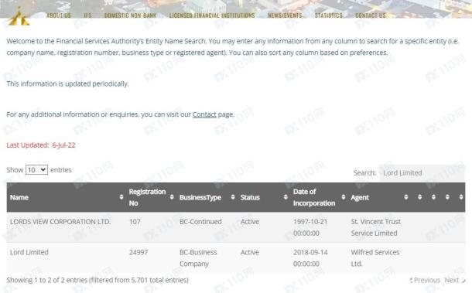Viewport: 472px width, 293px height.
Task: Open LICENSED FINANCIAL INSTITUTIONS menu
Action: [212, 15]
